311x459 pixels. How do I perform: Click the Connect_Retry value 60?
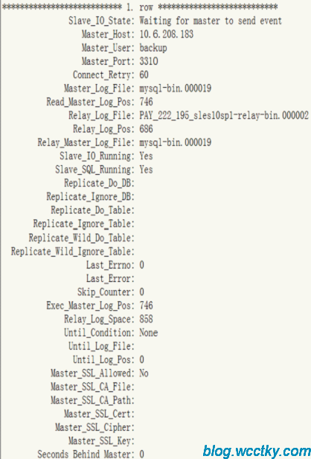coord(144,74)
